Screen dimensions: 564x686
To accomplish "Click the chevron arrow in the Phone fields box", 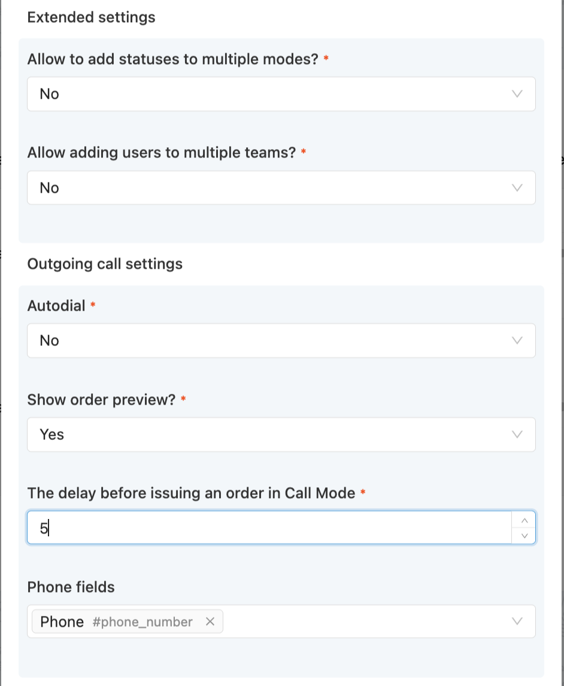I will 517,621.
